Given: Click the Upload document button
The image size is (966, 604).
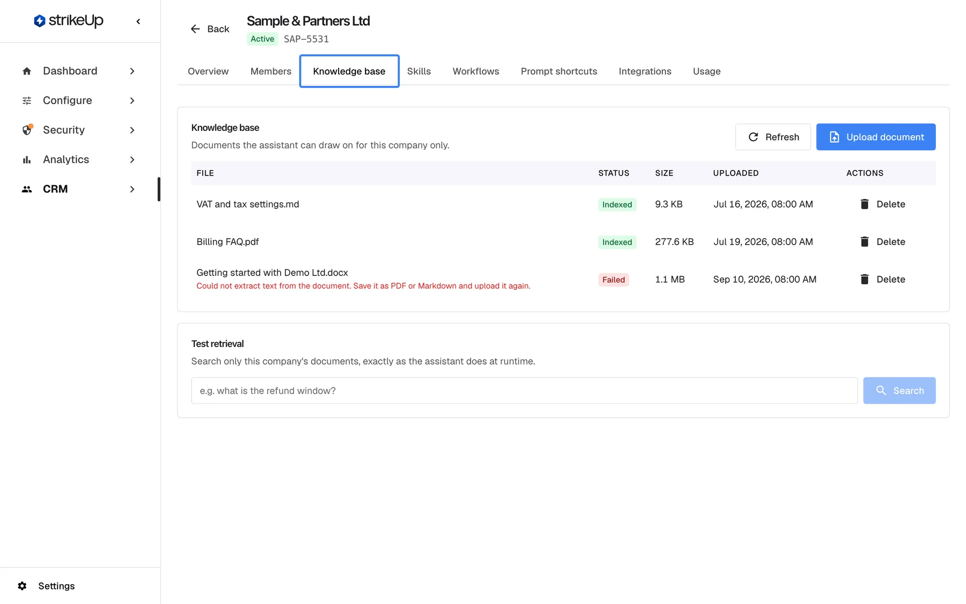Looking at the screenshot, I should coord(876,137).
